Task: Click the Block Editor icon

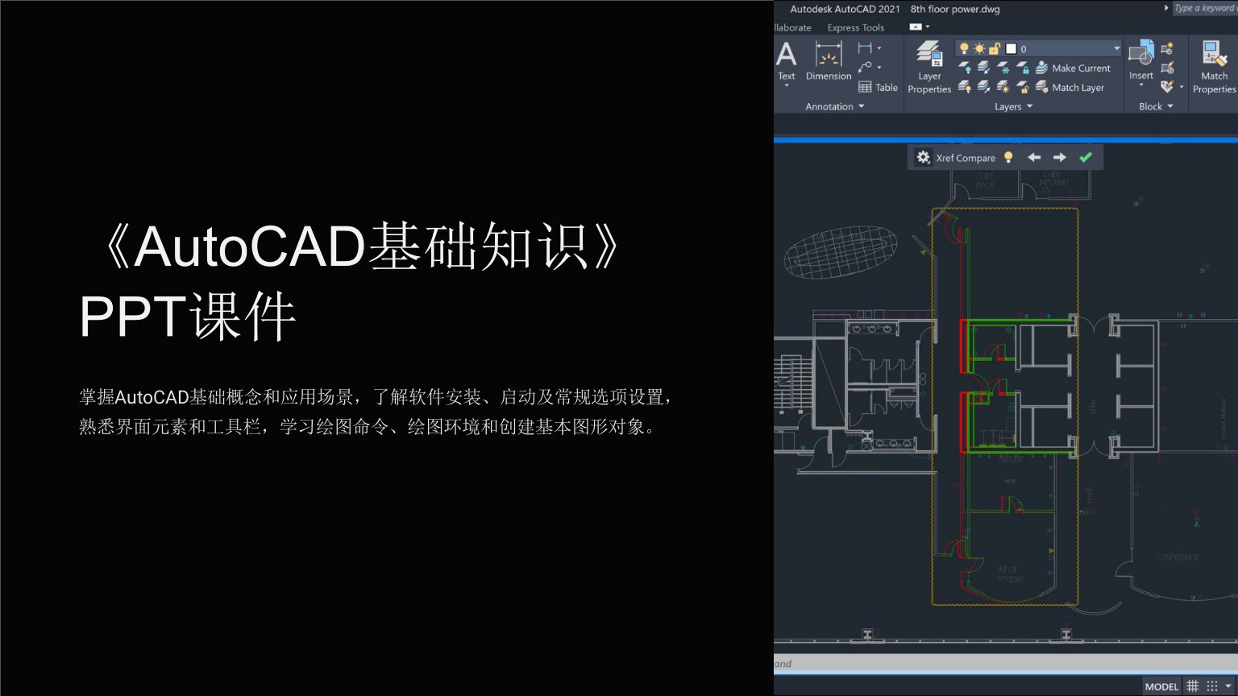Action: pyautogui.click(x=1167, y=68)
